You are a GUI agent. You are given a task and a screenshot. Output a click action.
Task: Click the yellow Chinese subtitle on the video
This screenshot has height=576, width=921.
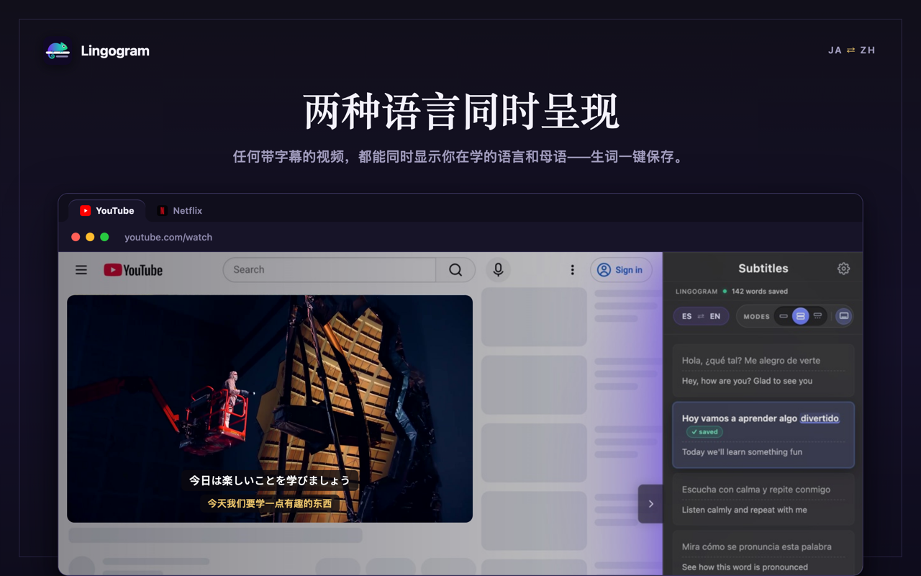270,503
